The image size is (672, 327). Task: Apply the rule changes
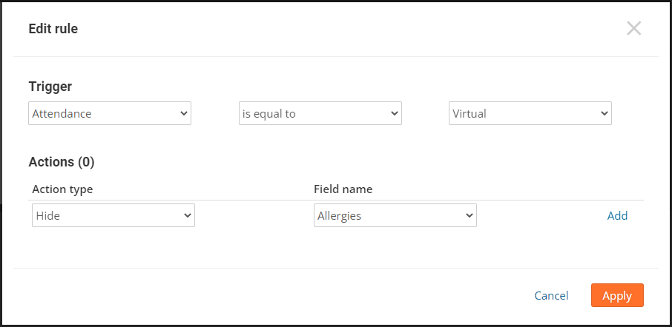coord(617,296)
